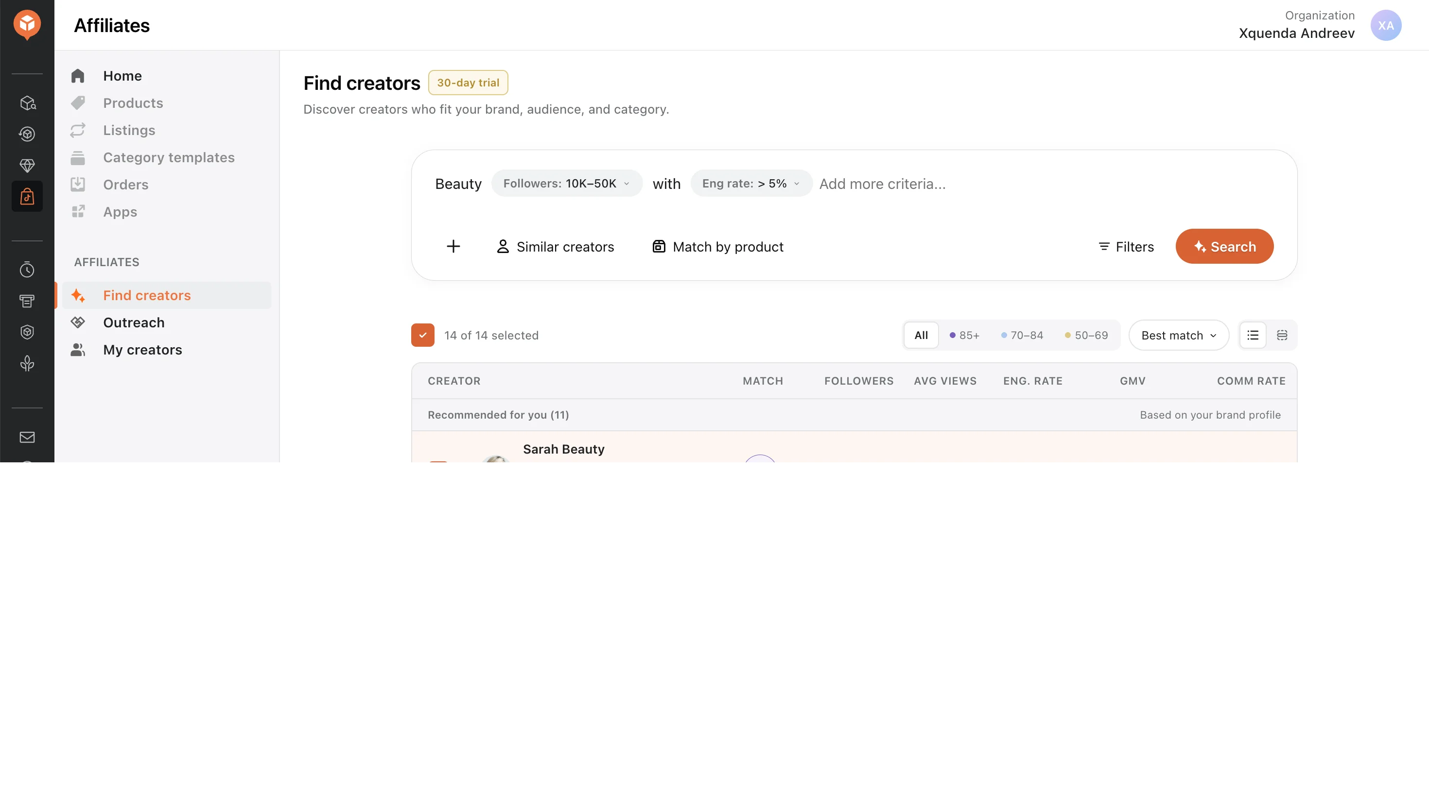Open the mail envelope icon

pyautogui.click(x=27, y=437)
